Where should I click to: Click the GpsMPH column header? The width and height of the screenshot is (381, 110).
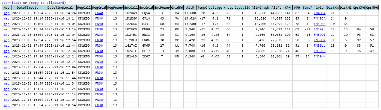pos(372,8)
